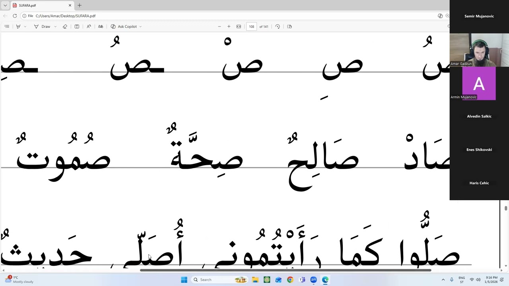Add a text box with text tool
Image resolution: width=509 pixels, height=286 pixels.
click(77, 26)
